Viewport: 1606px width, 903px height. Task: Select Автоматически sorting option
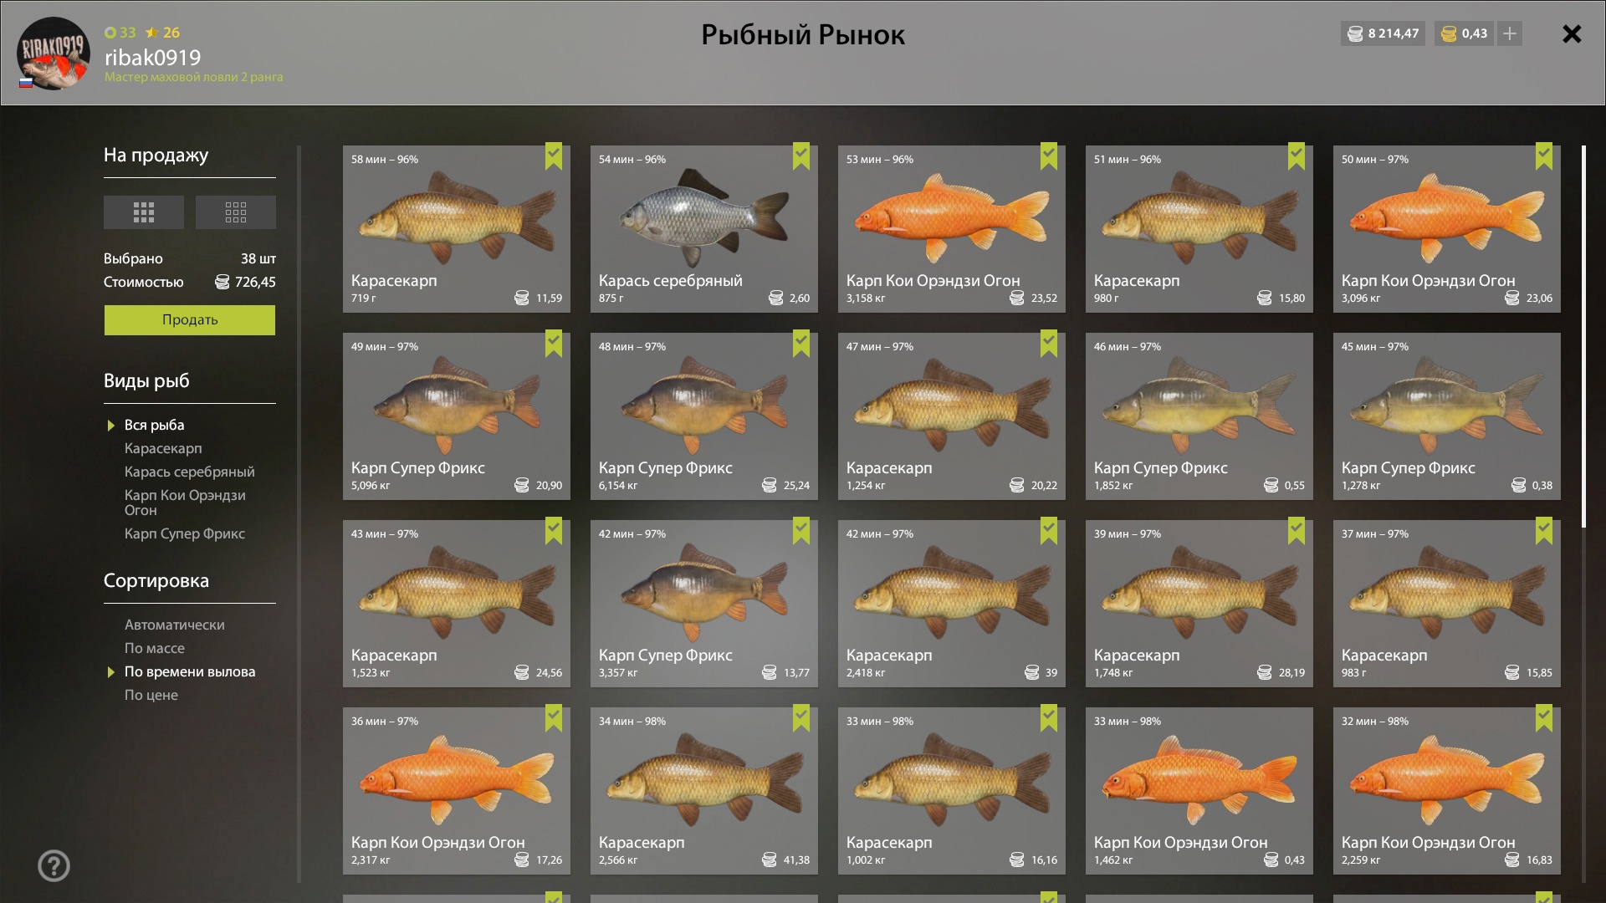(175, 625)
